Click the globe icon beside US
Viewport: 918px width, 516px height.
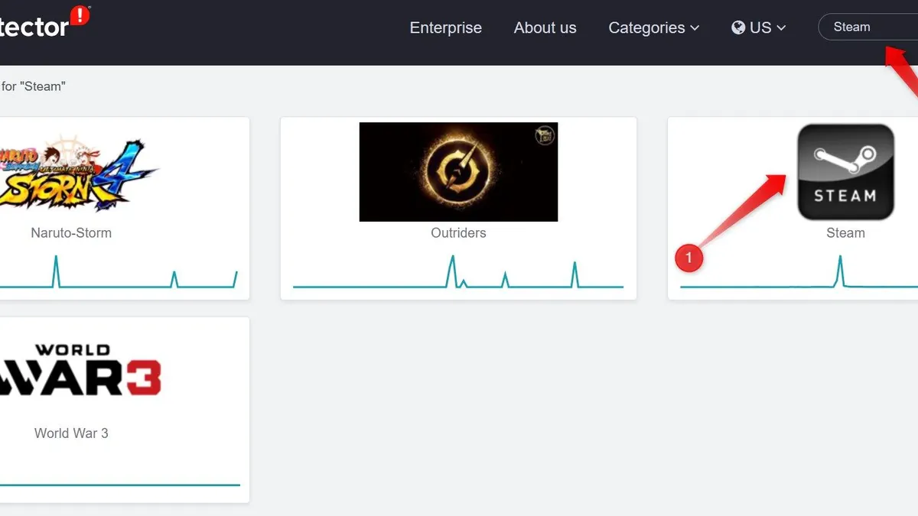pos(738,28)
